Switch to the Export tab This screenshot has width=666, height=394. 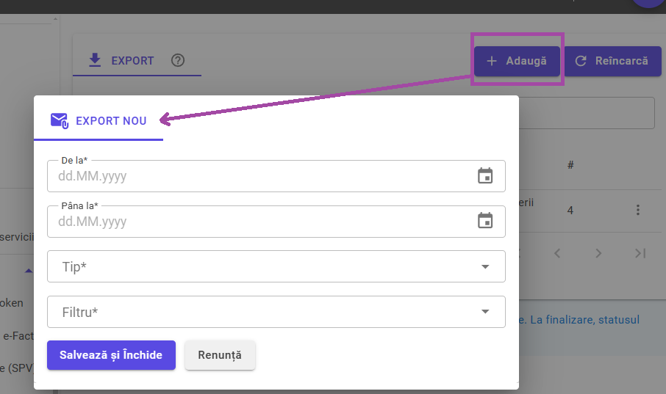click(x=121, y=61)
